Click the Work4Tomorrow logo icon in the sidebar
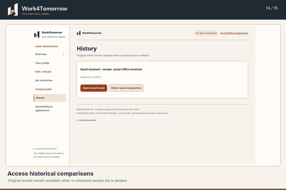Viewport: 286px width, 190px height. (37, 34)
